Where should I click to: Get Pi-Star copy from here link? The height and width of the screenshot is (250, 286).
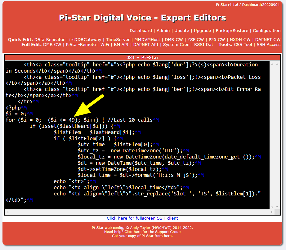click(x=142, y=236)
